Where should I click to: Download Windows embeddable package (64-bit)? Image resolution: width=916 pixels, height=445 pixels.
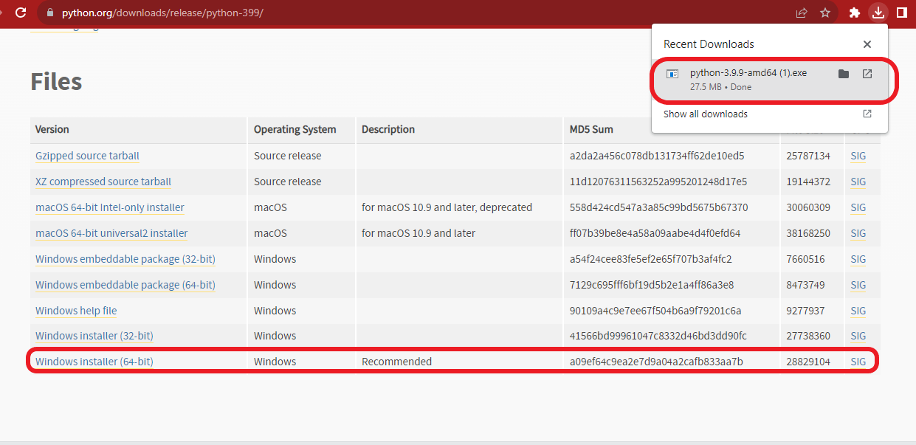point(125,285)
